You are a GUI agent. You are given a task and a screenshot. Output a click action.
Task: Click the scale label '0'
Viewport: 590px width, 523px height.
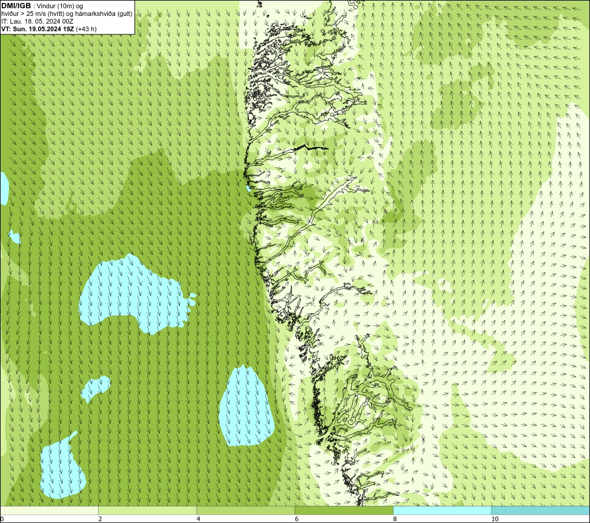[x=2, y=519]
